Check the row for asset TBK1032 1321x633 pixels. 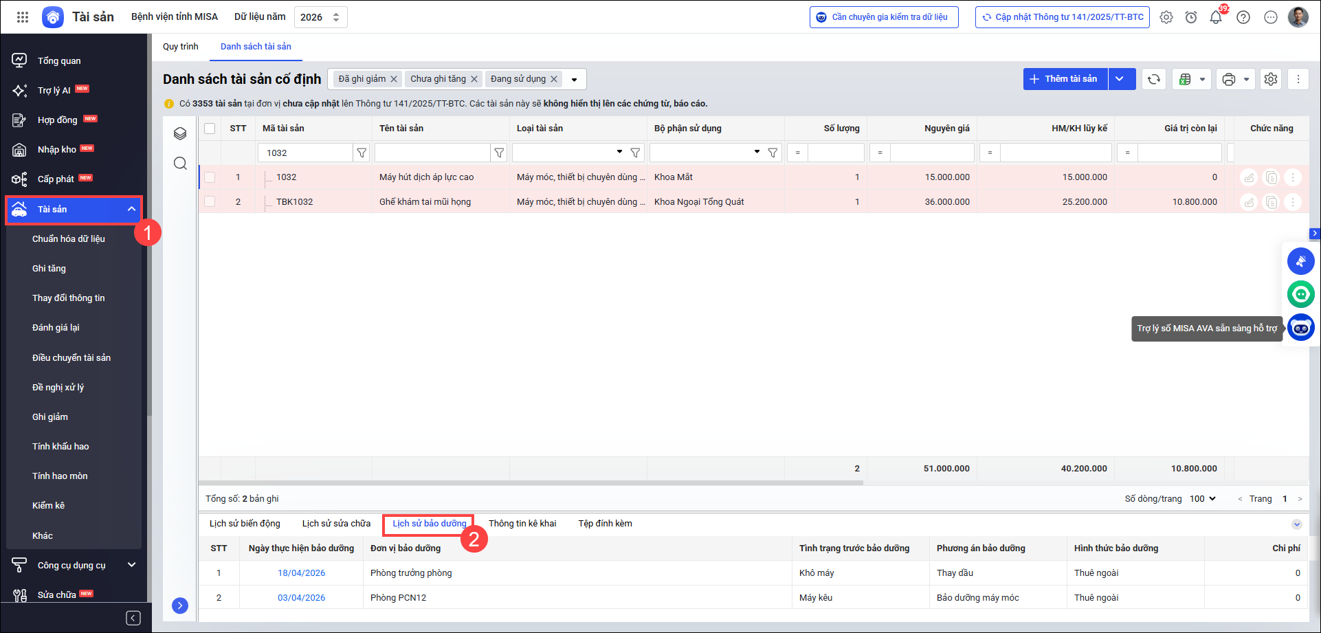pyautogui.click(x=210, y=202)
